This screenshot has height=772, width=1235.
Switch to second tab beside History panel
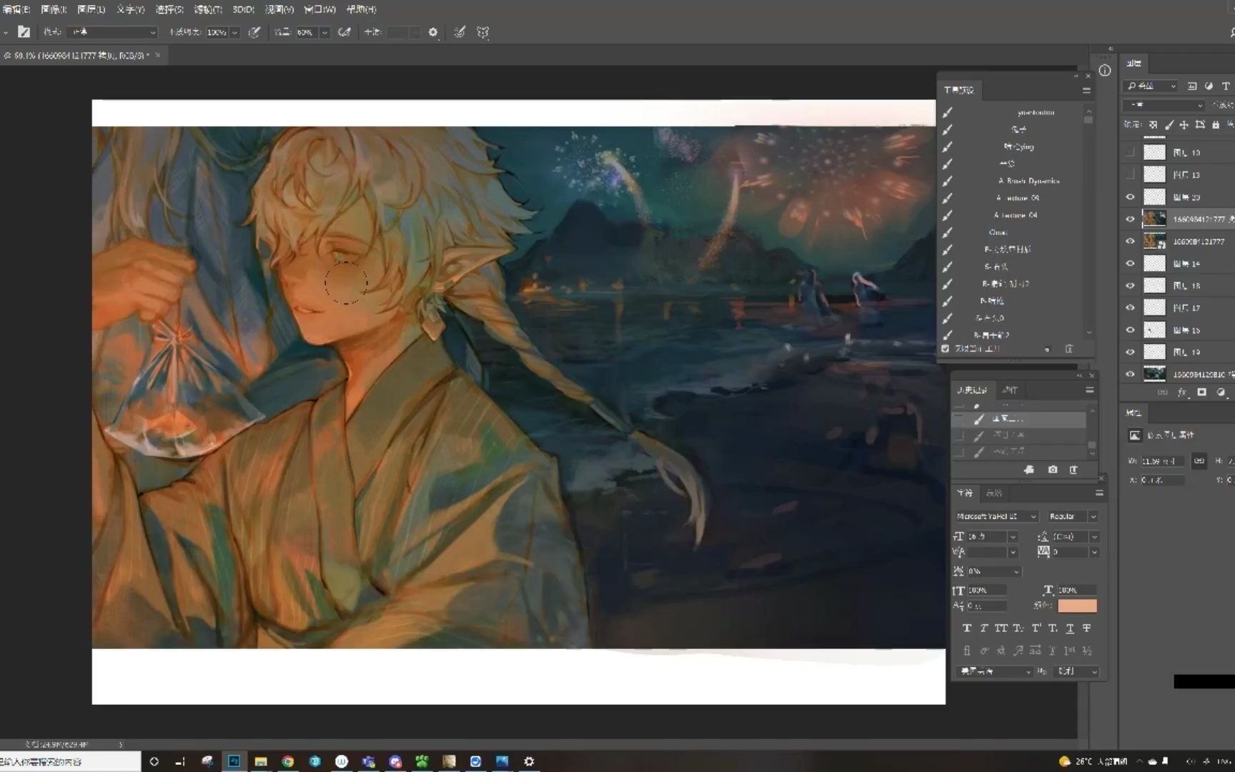pyautogui.click(x=1010, y=390)
